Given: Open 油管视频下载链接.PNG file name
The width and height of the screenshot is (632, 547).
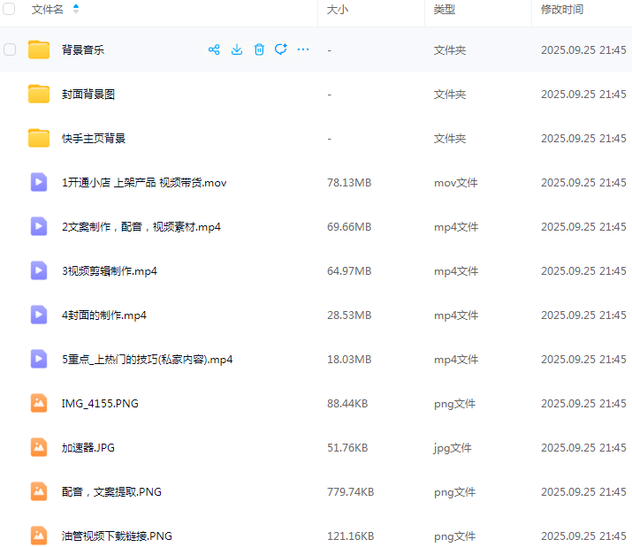Looking at the screenshot, I should tap(117, 536).
